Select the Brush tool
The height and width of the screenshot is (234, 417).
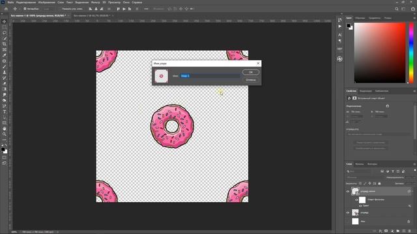(x=5, y=66)
